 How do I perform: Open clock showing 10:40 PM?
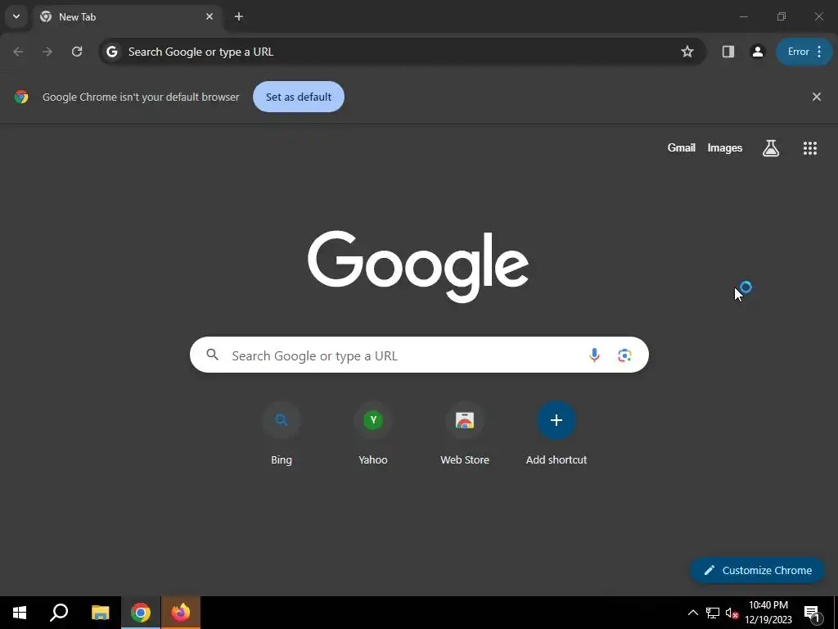(x=768, y=613)
